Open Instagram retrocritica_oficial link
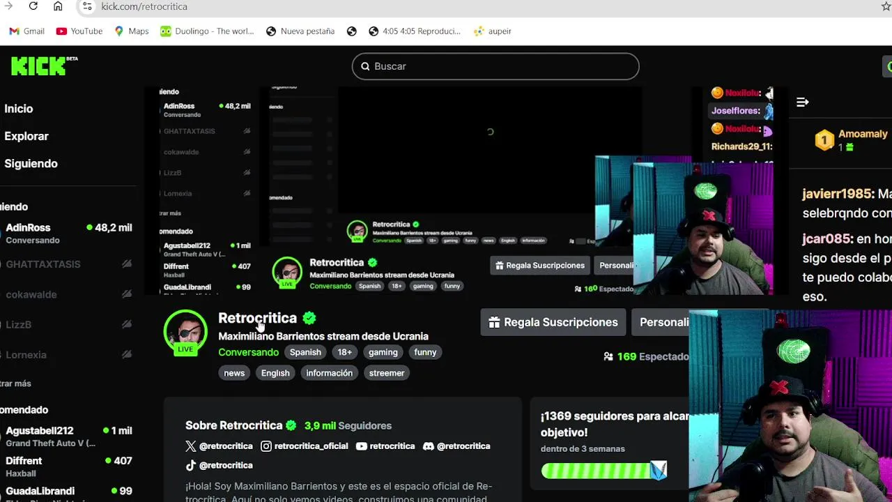Screen dimensions: 892x502 pyautogui.click(x=304, y=446)
